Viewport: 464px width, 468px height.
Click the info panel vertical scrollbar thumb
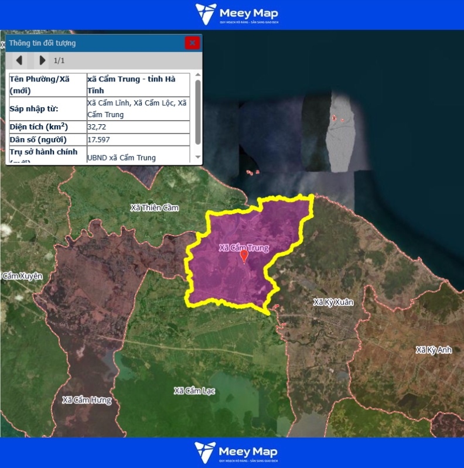pyautogui.click(x=197, y=111)
